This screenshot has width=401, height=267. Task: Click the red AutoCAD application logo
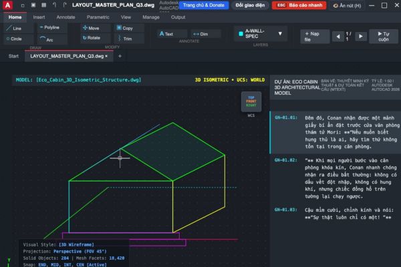pos(7,5)
